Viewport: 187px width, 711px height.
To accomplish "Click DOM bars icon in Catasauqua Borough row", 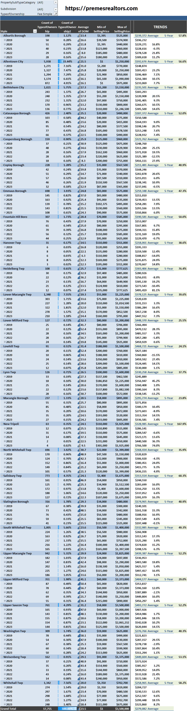I will tap(79, 113).
